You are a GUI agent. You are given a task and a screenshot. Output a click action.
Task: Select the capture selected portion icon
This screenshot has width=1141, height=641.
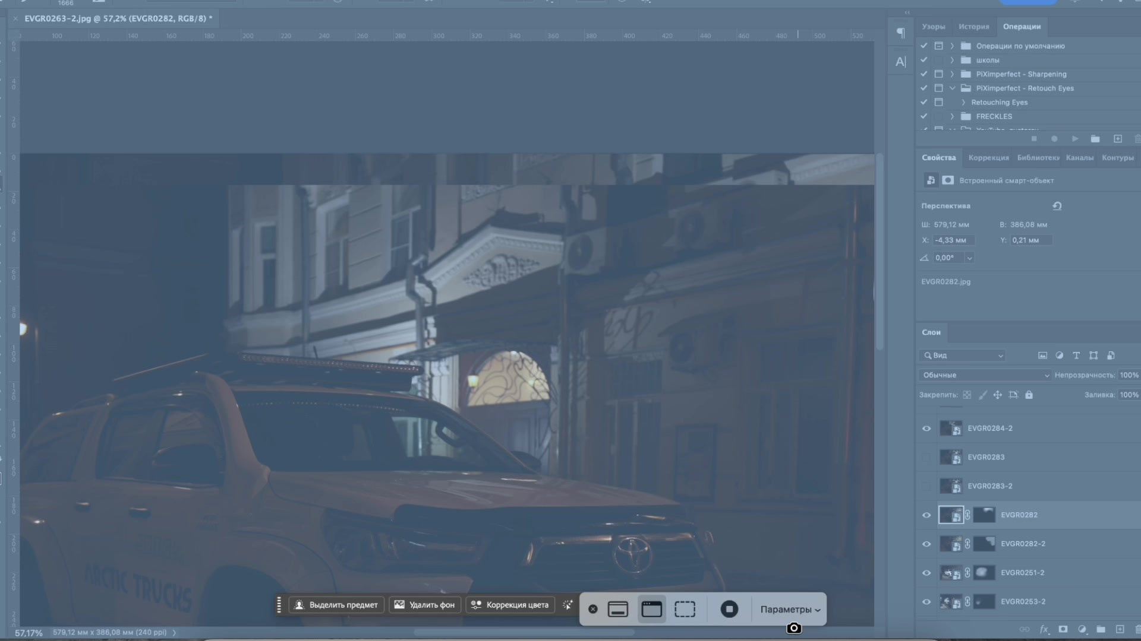[685, 609]
